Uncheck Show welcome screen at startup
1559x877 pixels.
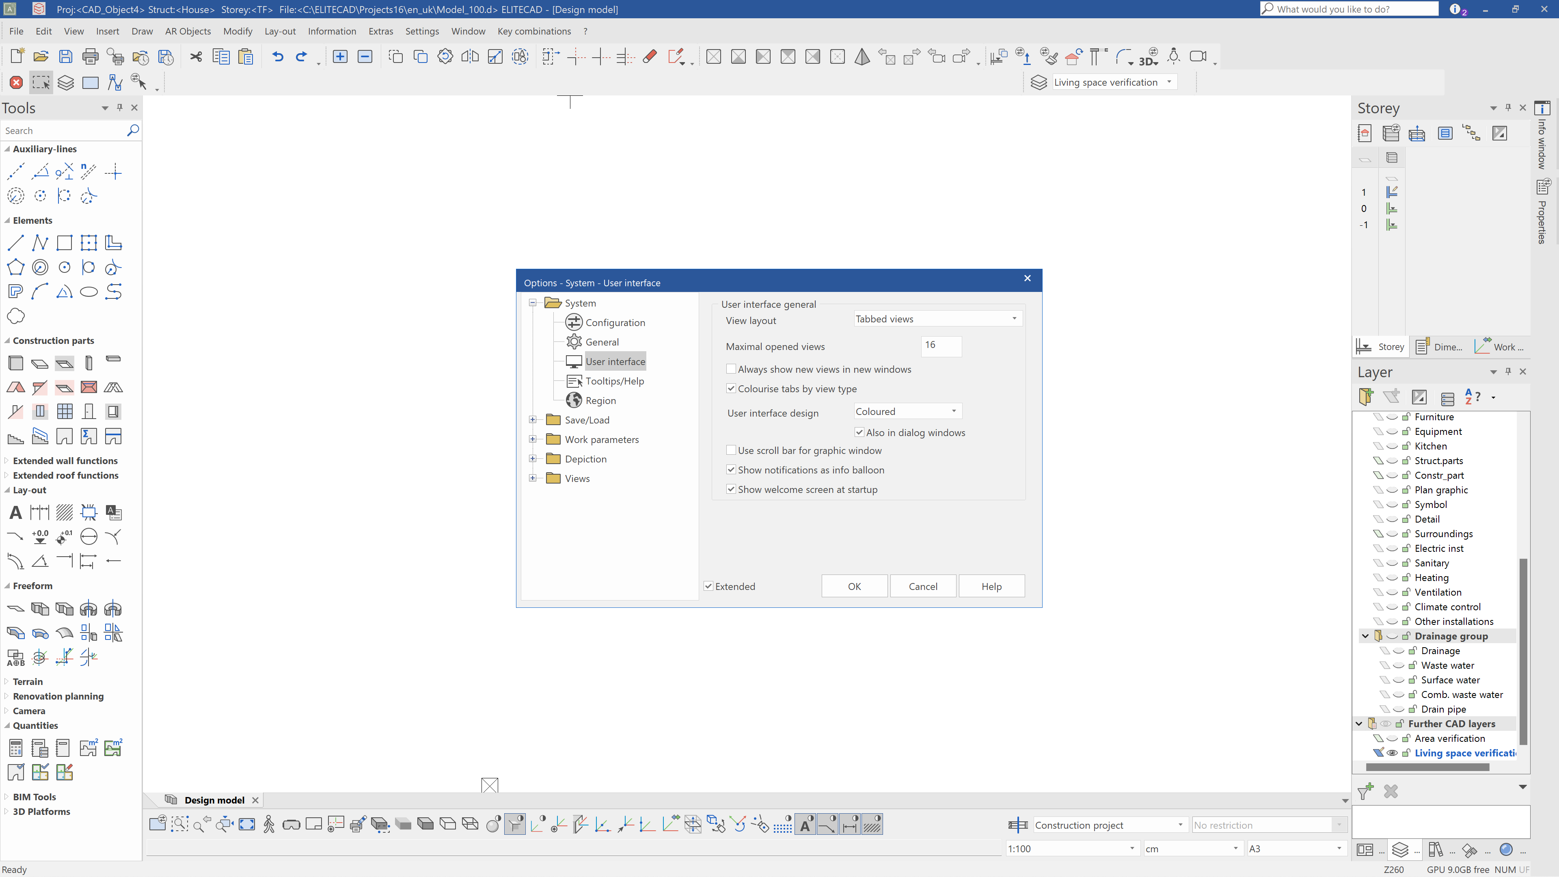(x=731, y=489)
